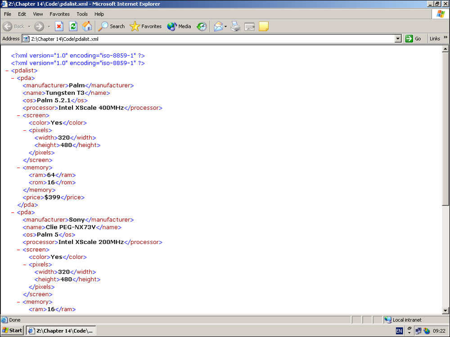Open the Tools menu
Viewport: 450px width, 337px height.
click(x=82, y=14)
